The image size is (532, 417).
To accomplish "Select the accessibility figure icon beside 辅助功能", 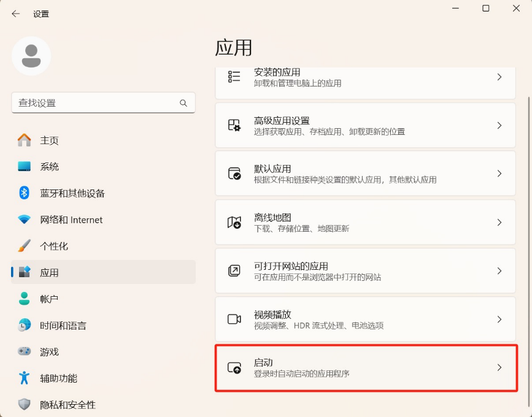I will [x=24, y=377].
